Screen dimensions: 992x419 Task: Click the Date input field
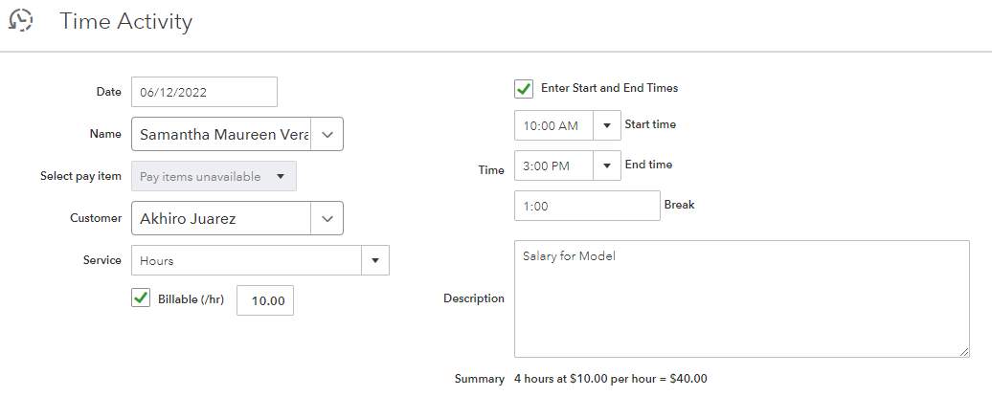pos(204,93)
